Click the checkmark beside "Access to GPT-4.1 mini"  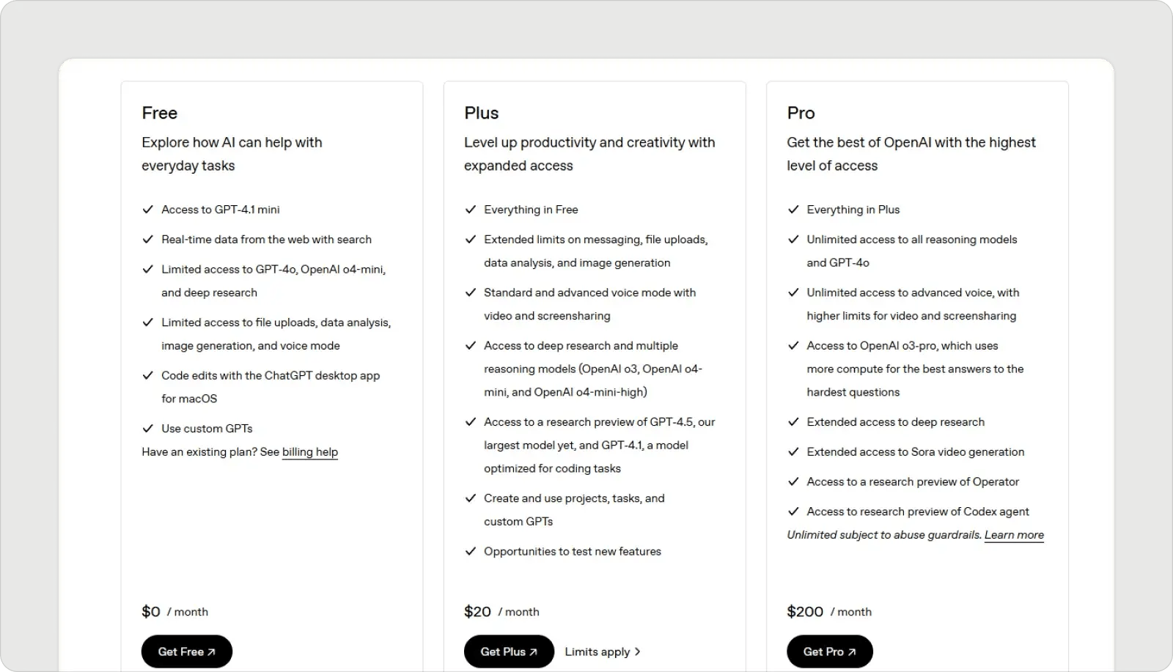point(147,210)
